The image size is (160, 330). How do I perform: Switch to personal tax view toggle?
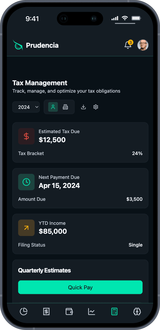coord(53,107)
